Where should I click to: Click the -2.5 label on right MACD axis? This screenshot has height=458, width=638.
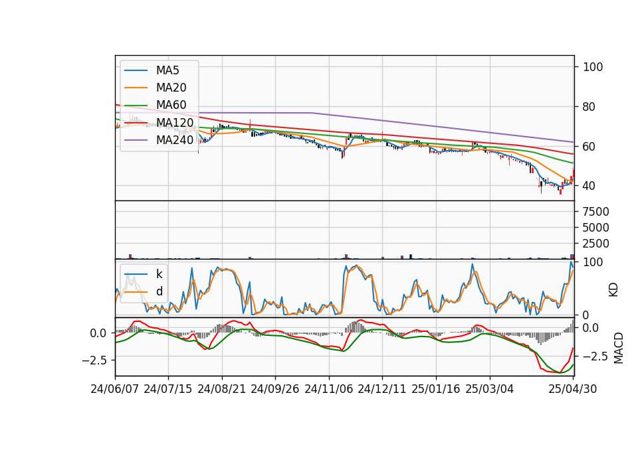(x=595, y=357)
